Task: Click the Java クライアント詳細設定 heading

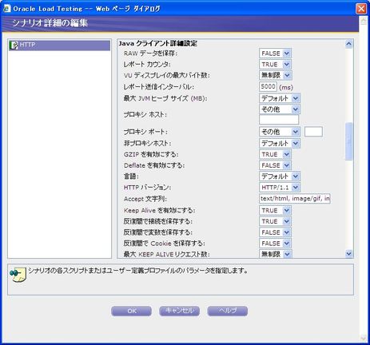Action: pos(157,43)
